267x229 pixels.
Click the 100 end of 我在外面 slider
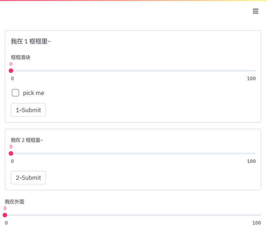click(261, 215)
